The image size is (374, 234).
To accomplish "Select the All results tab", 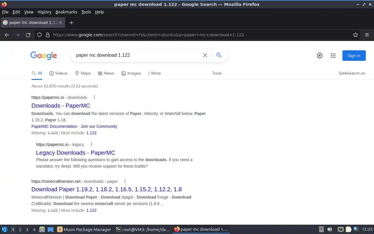I will coord(37,73).
